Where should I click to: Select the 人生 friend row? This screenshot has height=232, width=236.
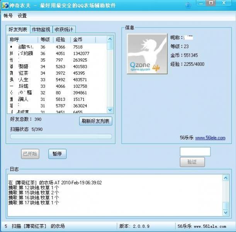[x=57, y=80]
